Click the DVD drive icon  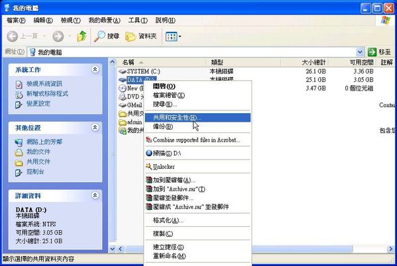tap(122, 97)
